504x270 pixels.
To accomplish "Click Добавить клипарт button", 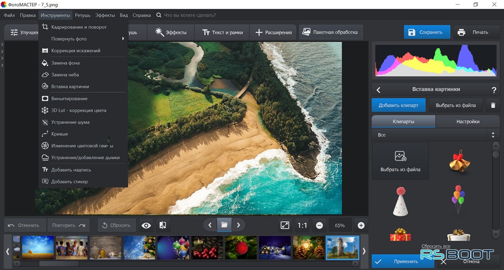I will [399, 105].
